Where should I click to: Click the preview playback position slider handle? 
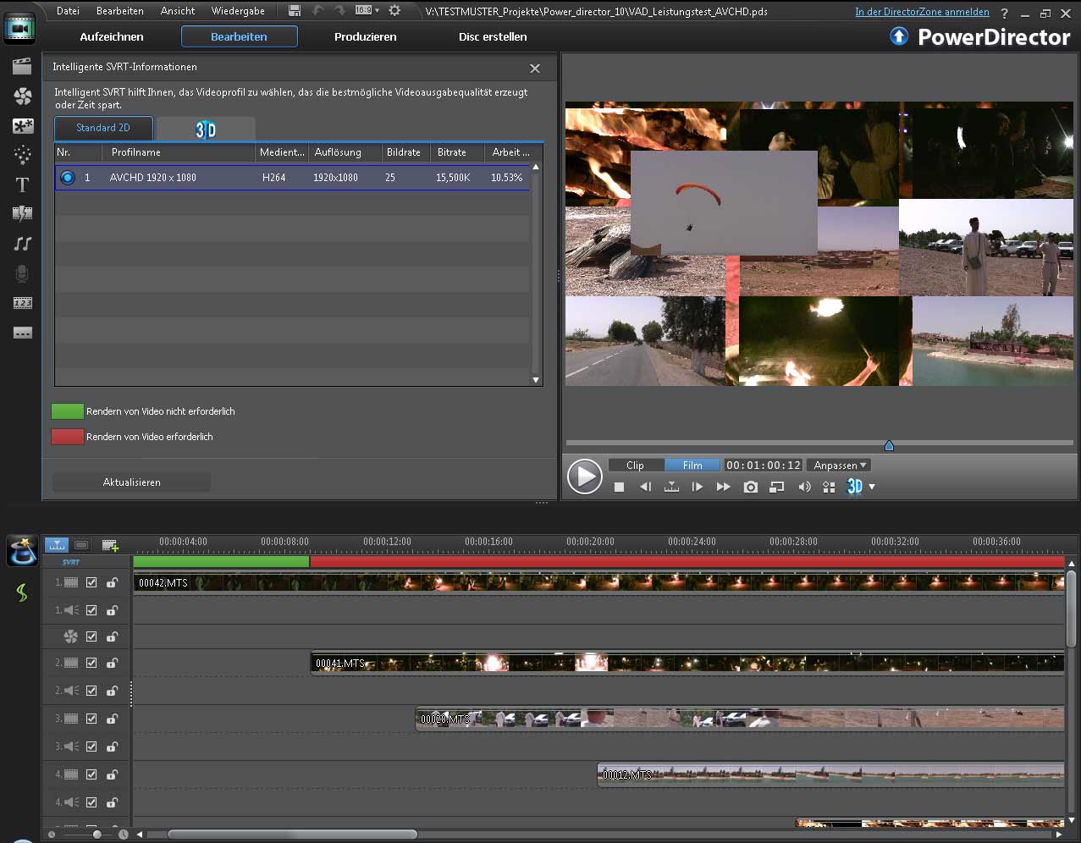click(x=889, y=445)
